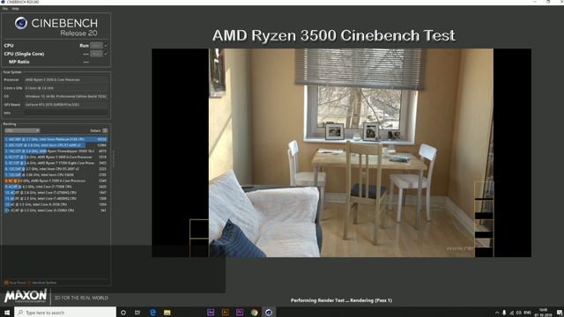Click the Info text field
This screenshot has width=564, height=317.
66,113
